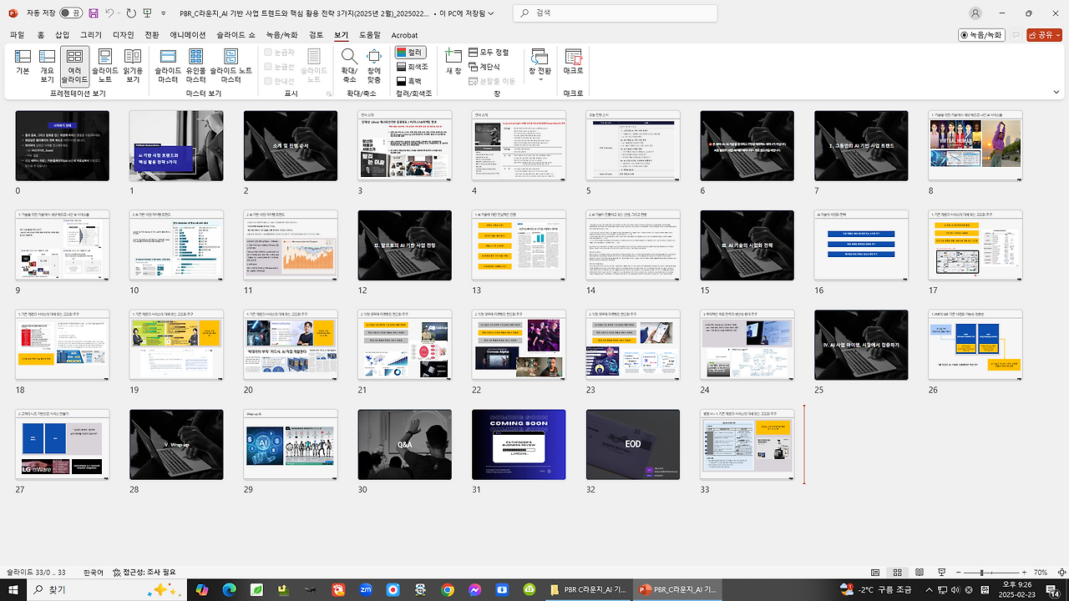Open the 유인물 마스터 view

pos(196,64)
